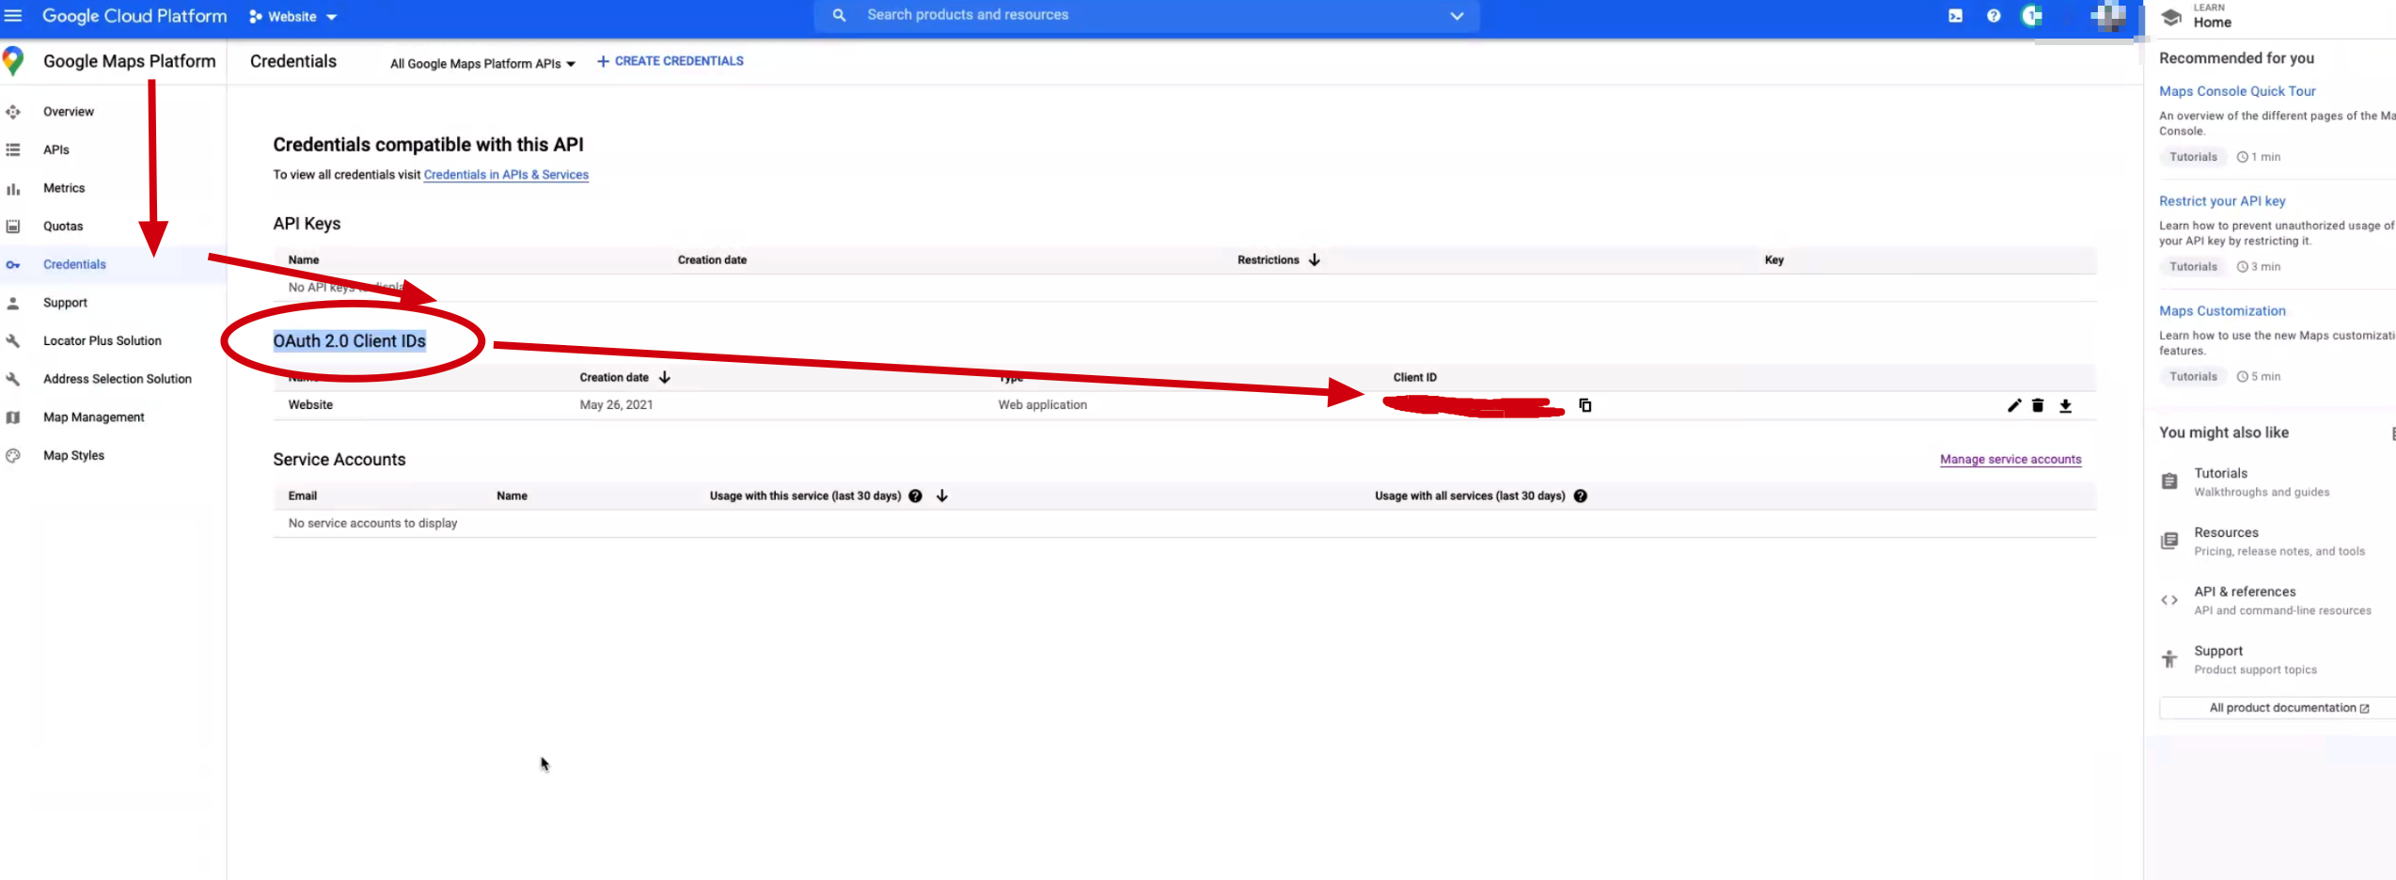
Task: Select Map Styles in the sidebar
Action: click(73, 455)
